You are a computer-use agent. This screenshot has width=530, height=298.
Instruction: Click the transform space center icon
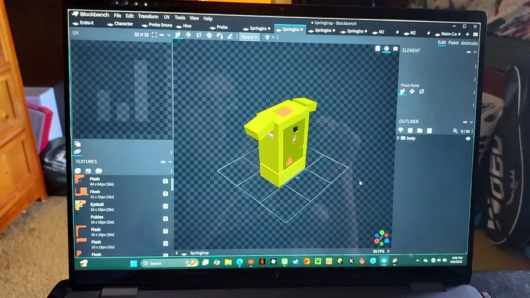pos(267,37)
